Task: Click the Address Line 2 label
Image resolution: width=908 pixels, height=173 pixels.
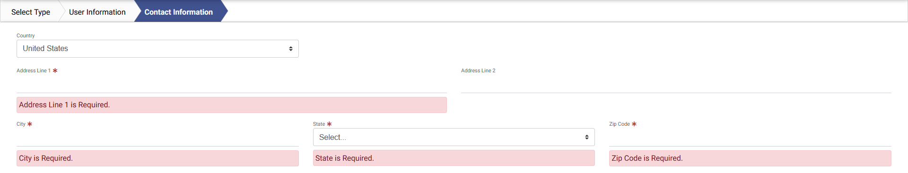Action: coord(478,70)
